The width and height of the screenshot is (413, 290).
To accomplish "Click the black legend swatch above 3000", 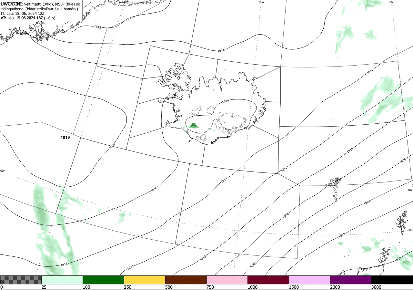I will (x=392, y=280).
